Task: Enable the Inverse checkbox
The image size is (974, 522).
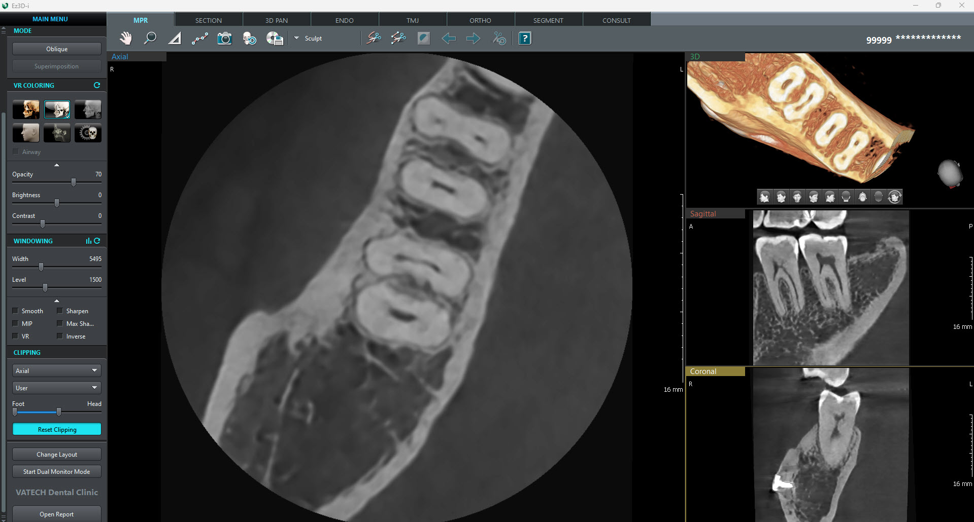Action: [x=60, y=336]
